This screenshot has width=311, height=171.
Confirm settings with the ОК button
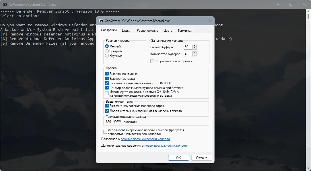coord(178,158)
